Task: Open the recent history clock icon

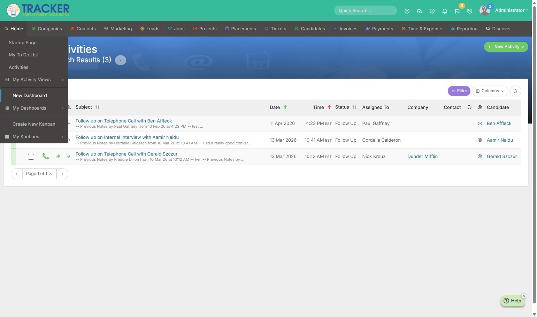Action: pos(469,11)
